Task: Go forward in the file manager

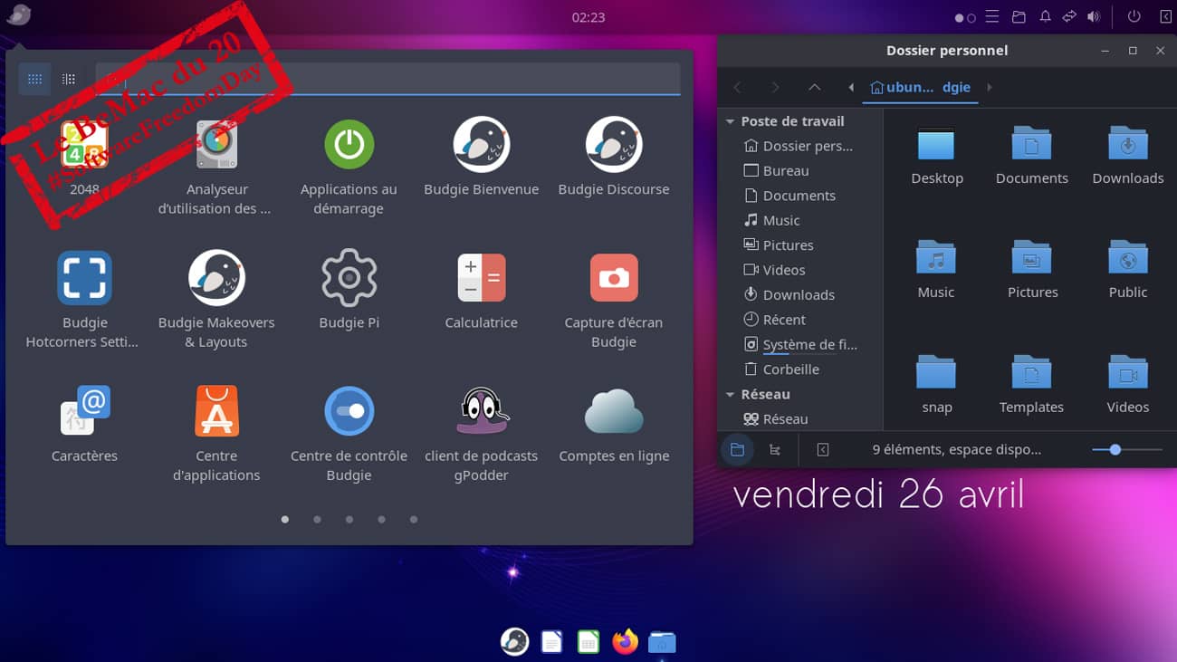Action: [x=775, y=87]
